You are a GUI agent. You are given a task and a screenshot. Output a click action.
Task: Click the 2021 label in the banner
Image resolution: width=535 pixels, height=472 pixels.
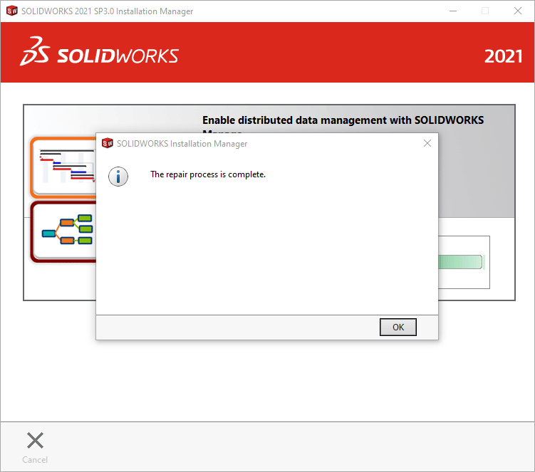[503, 56]
